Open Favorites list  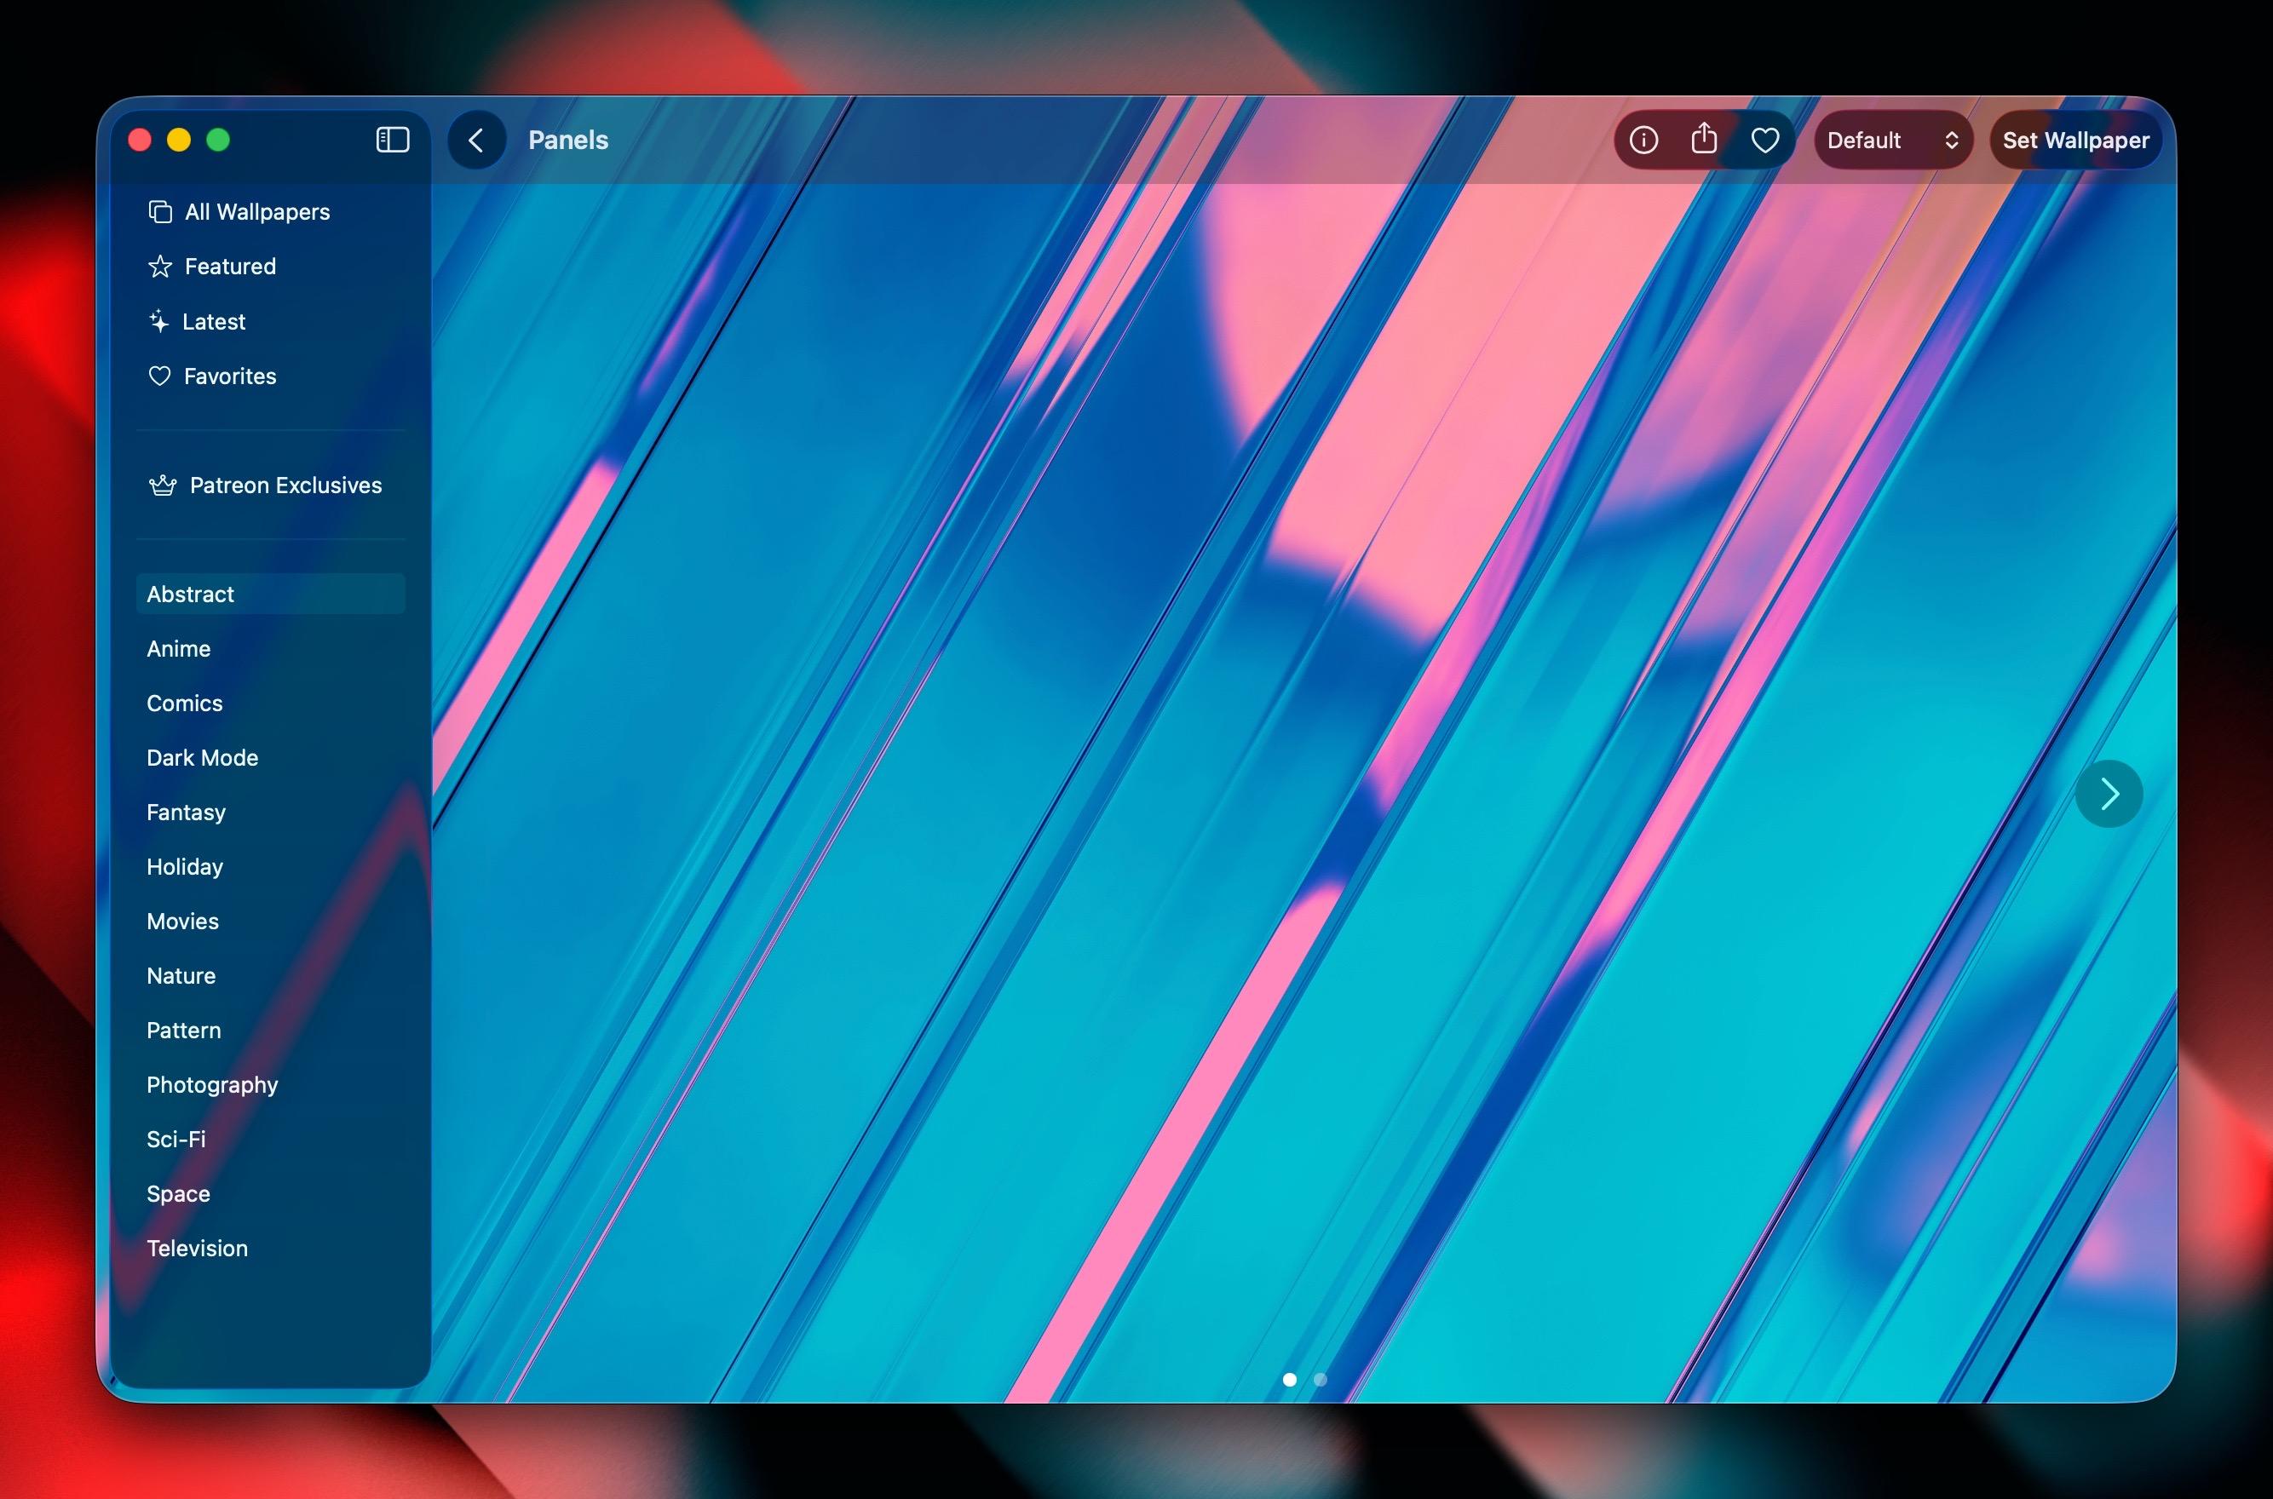[x=271, y=376]
